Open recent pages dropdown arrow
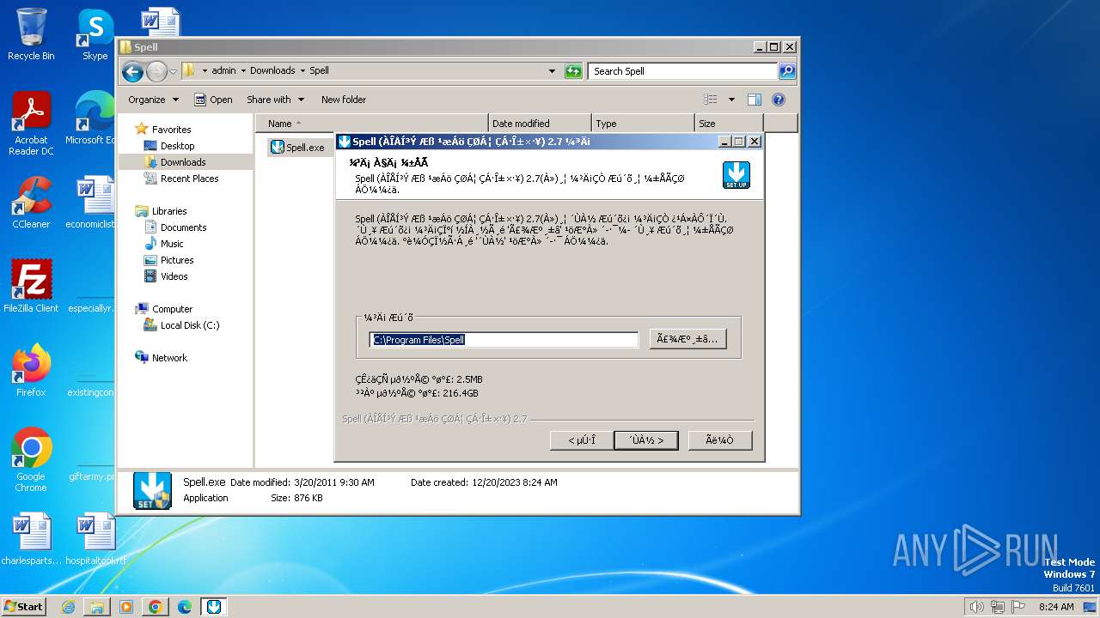Viewport: 1100px width, 618px height. (x=174, y=71)
